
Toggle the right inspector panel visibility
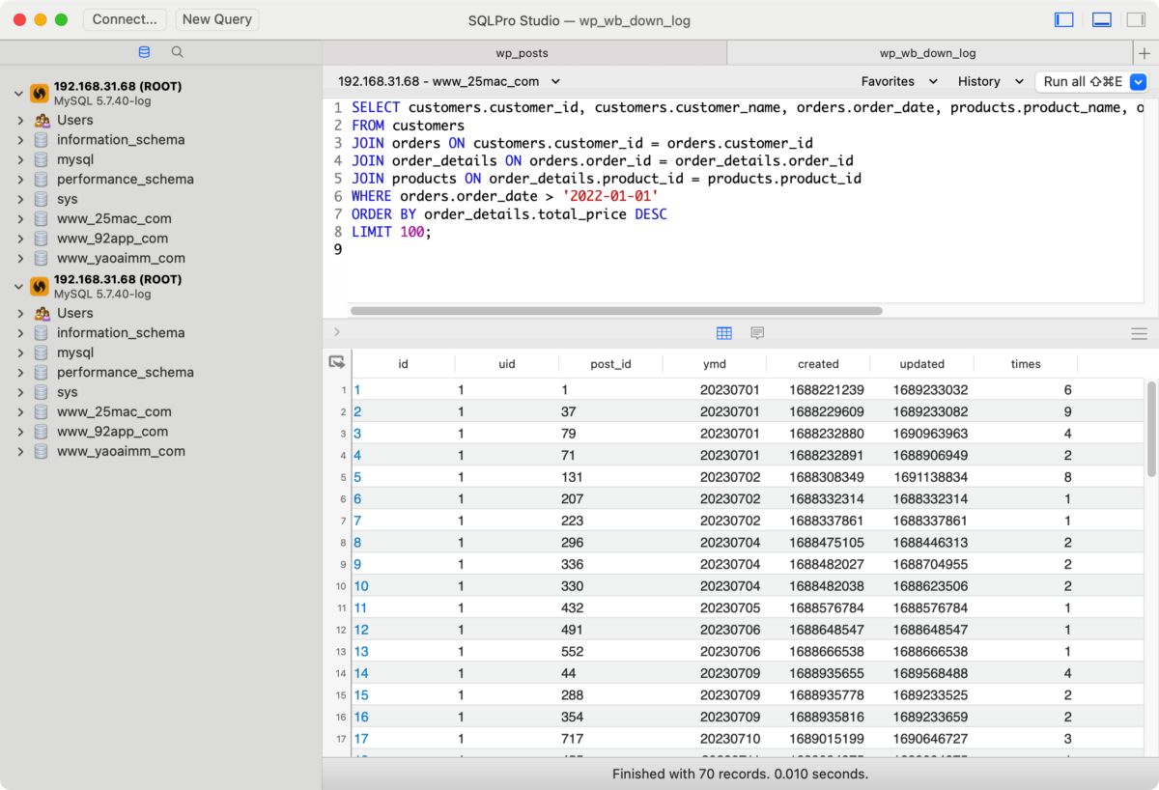[1136, 19]
